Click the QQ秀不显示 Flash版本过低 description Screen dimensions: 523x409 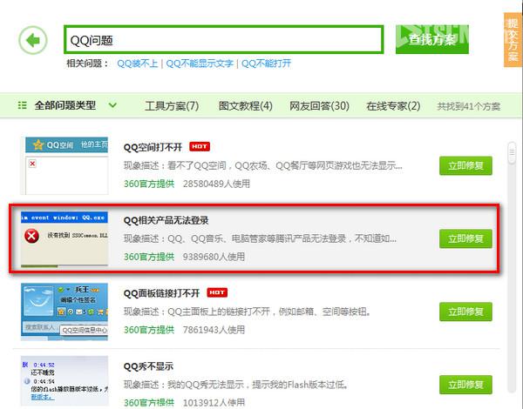[236, 385]
